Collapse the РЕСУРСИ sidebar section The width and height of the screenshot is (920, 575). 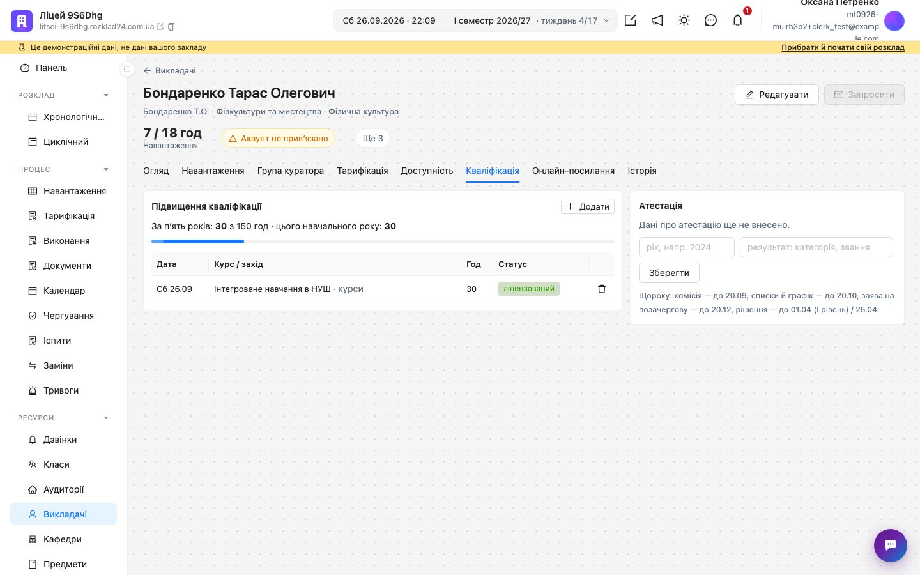click(106, 418)
